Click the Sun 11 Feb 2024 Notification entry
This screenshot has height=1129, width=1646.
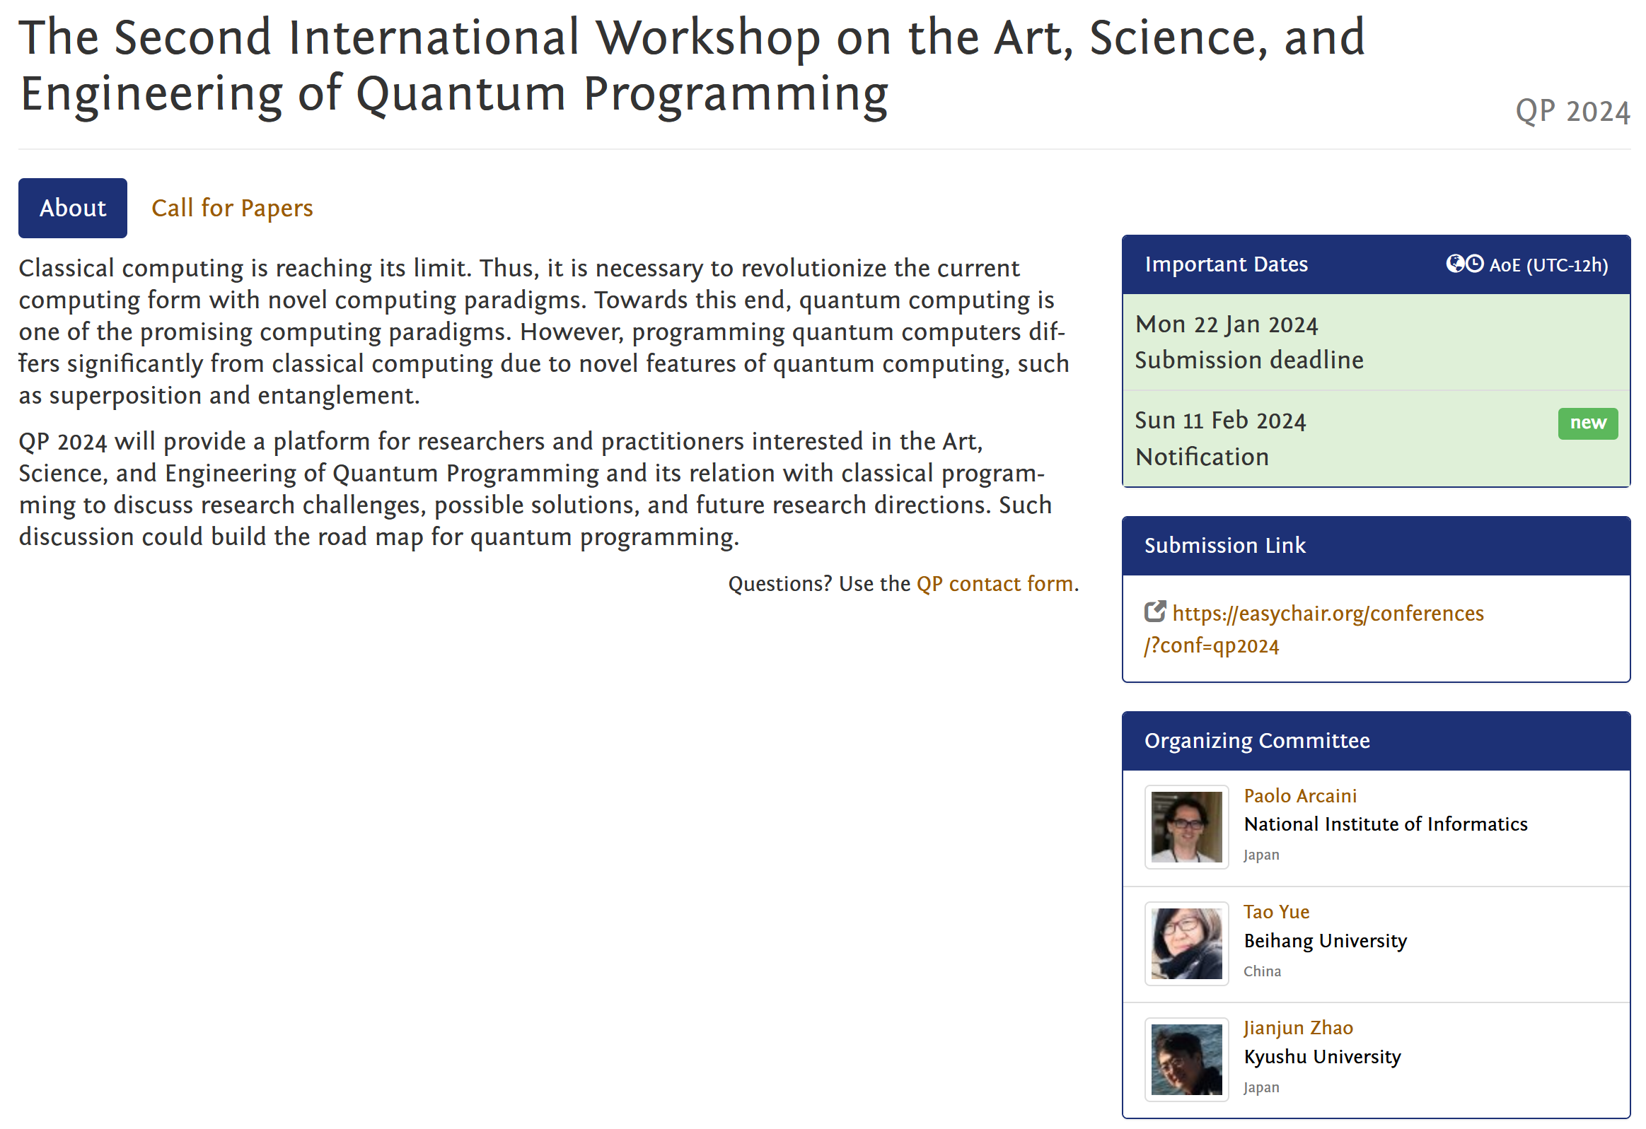pos(1377,439)
